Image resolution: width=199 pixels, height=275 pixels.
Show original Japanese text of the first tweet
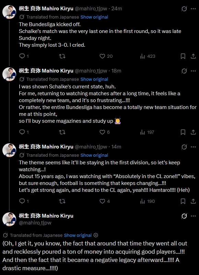point(94,17)
